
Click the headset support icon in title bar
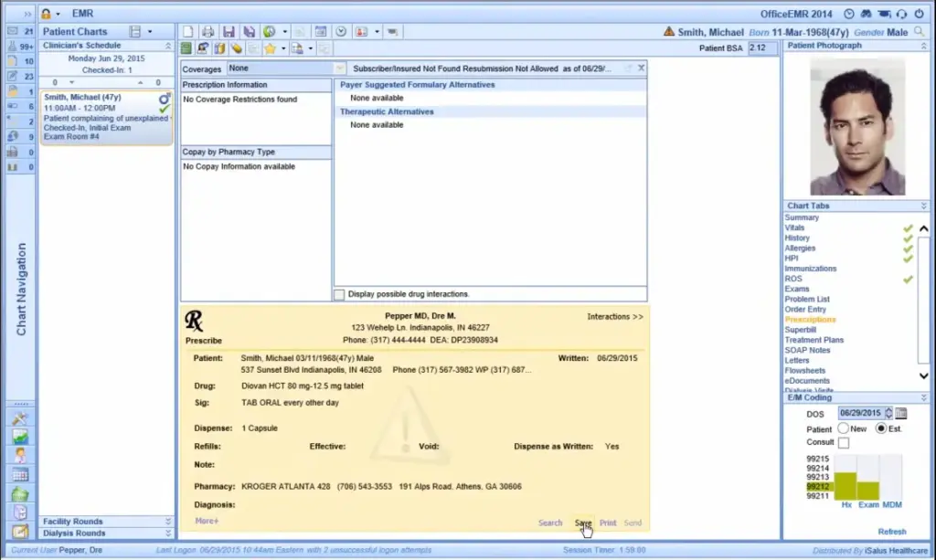point(901,14)
